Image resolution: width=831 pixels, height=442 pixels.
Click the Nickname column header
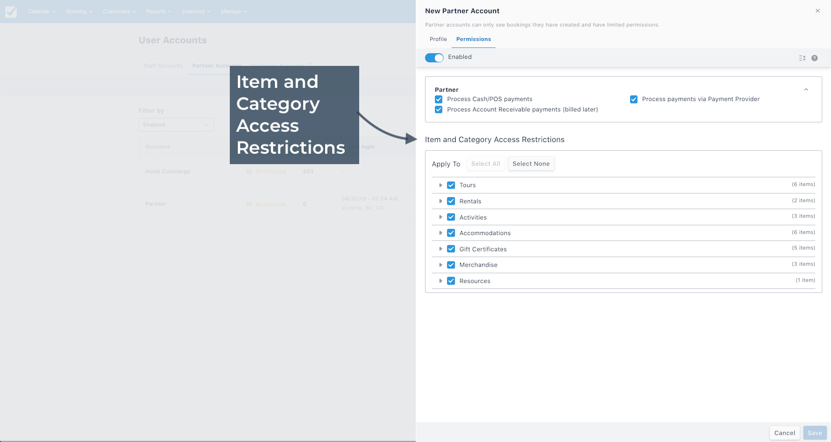pos(158,147)
